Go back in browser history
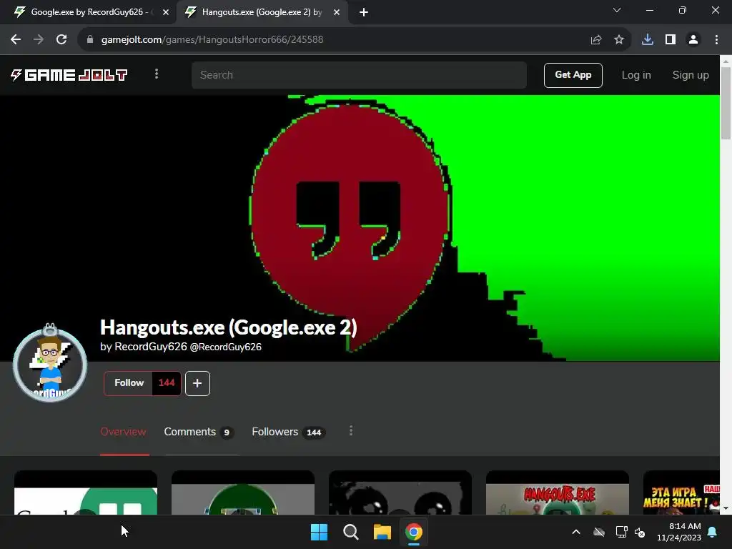 click(16, 40)
